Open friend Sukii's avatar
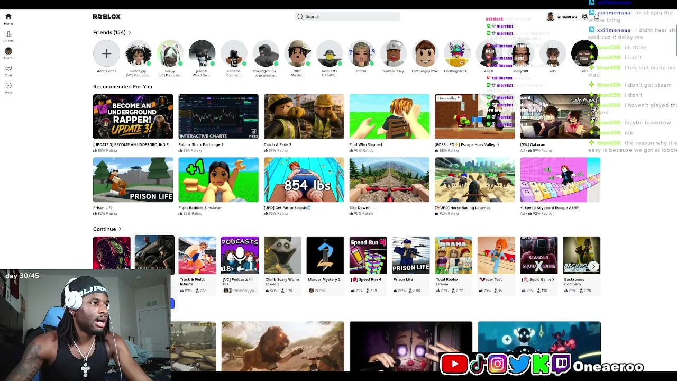 [x=584, y=53]
